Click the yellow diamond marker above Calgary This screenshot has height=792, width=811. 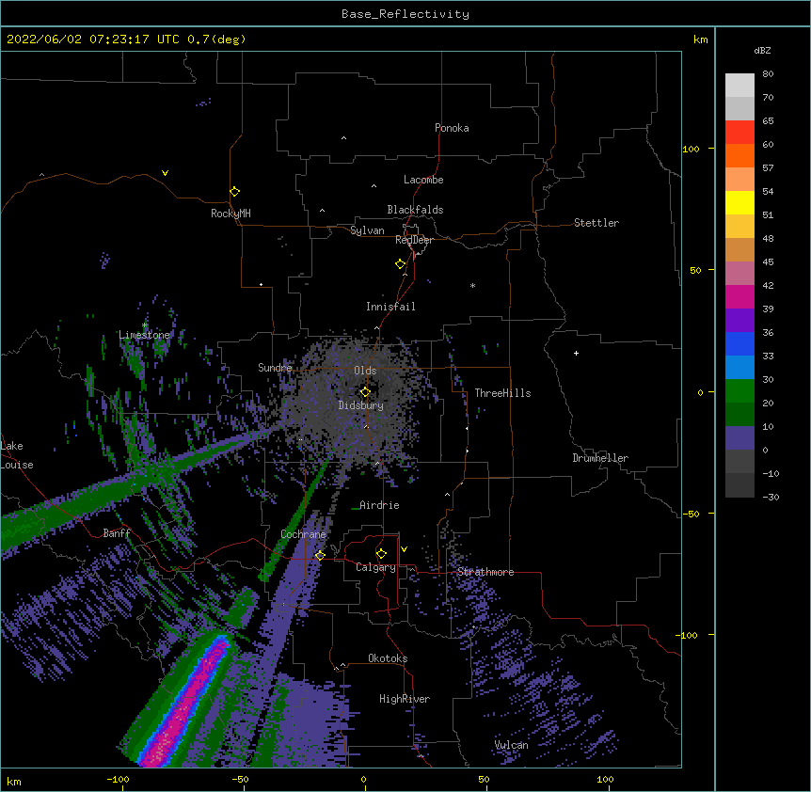coord(381,554)
